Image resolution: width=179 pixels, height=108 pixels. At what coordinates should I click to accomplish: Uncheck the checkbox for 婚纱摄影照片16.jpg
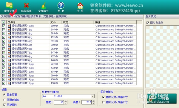tap(4, 26)
